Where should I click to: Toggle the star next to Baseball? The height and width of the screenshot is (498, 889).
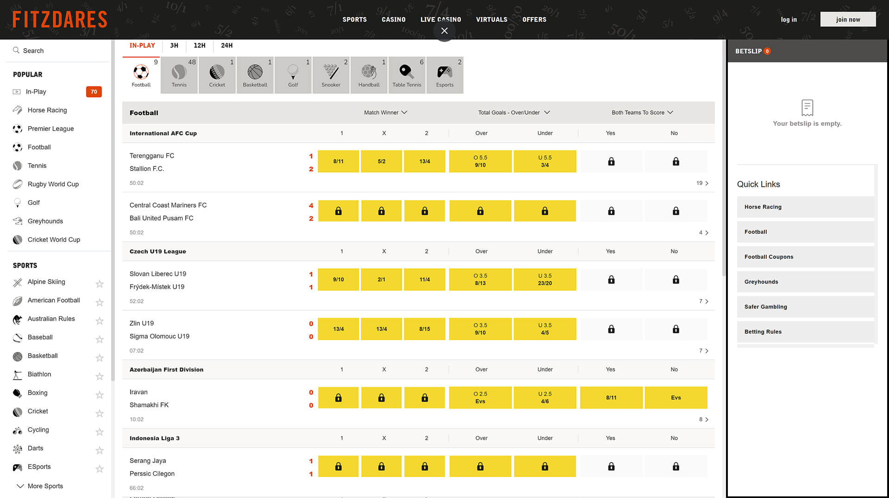point(99,339)
